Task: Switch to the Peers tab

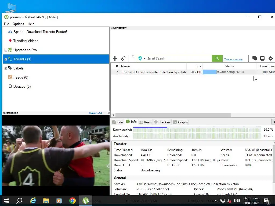Action: point(145,122)
